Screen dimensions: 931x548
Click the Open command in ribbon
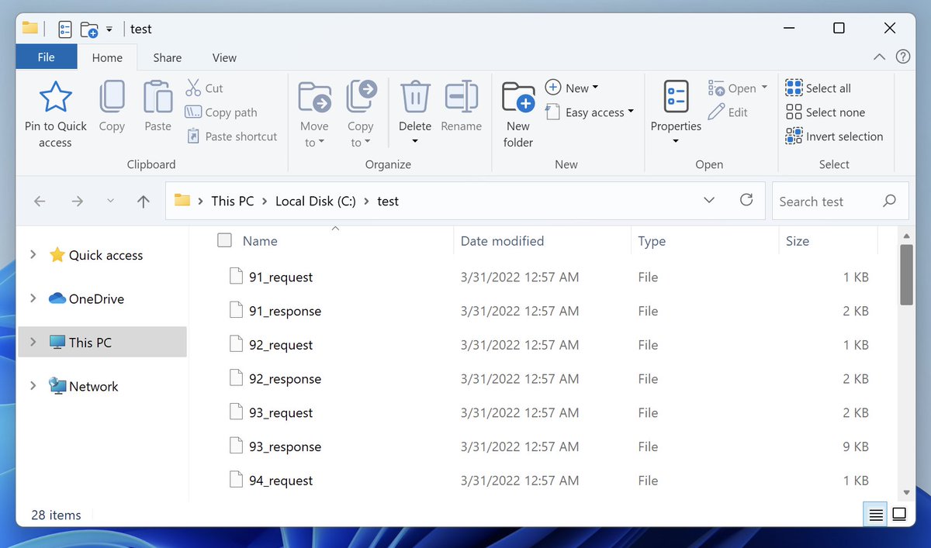coord(738,88)
